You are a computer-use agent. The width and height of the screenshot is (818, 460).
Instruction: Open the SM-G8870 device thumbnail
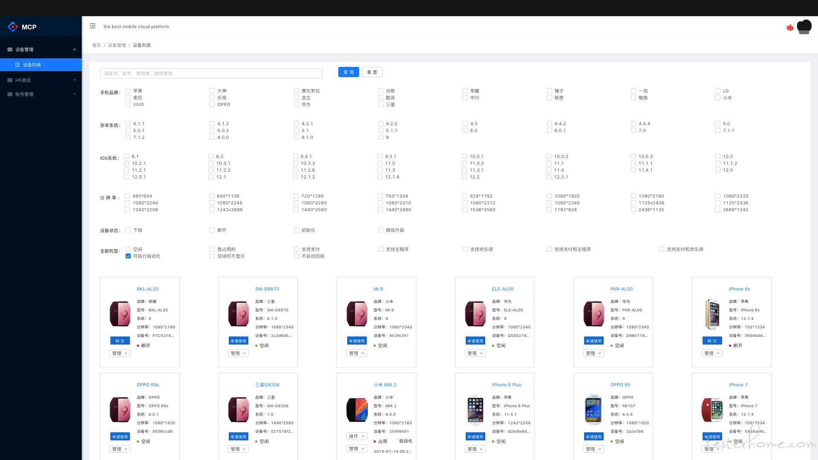(239, 314)
